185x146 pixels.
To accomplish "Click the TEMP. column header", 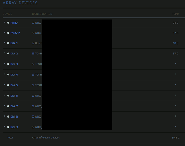I will [x=176, y=14].
